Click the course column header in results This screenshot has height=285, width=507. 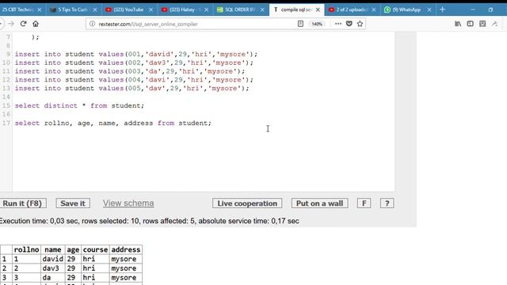click(95, 249)
